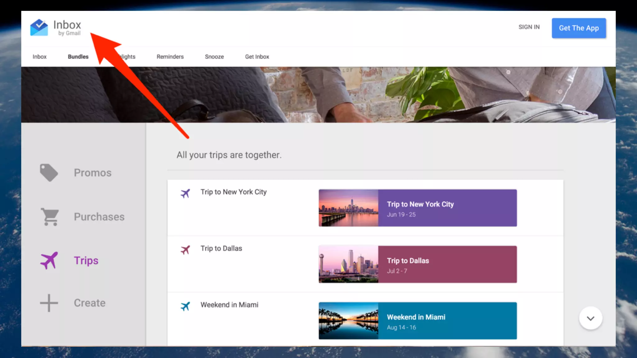Image resolution: width=637 pixels, height=358 pixels.
Task: Click the Create plus icon
Action: tap(49, 303)
